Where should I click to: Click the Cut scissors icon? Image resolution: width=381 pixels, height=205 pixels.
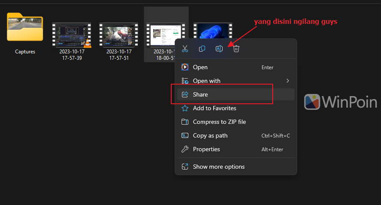(x=185, y=49)
